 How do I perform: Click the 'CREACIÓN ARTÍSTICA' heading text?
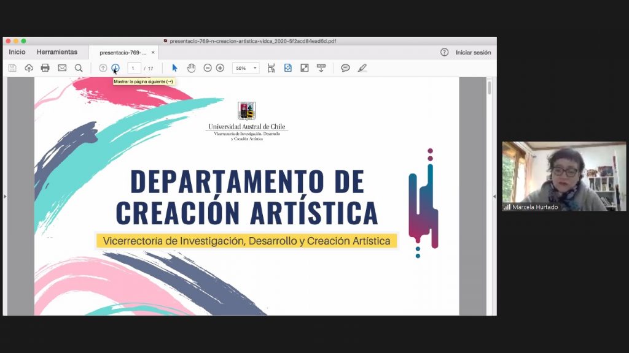click(x=247, y=213)
